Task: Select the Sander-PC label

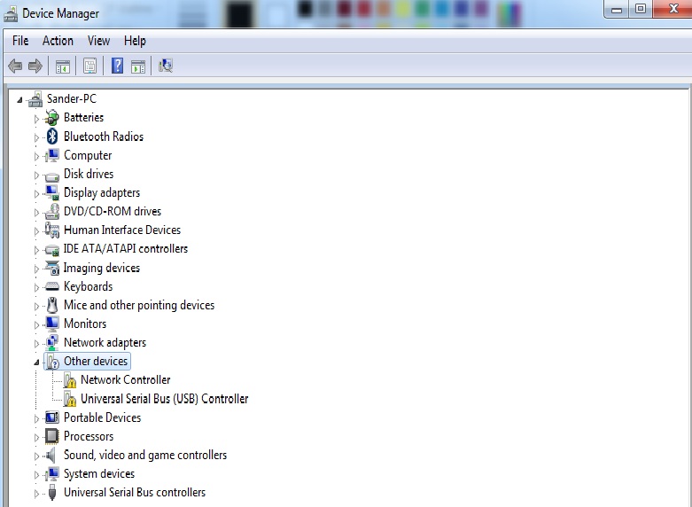Action: (x=72, y=98)
